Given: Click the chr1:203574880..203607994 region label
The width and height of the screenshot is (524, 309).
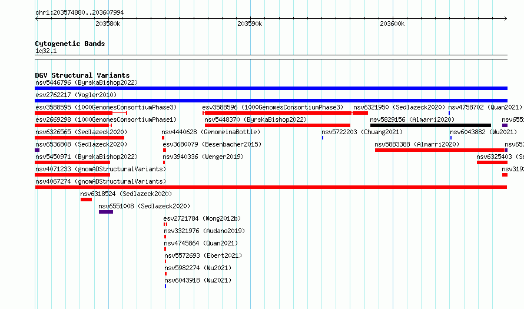Looking at the screenshot, I should tap(79, 12).
